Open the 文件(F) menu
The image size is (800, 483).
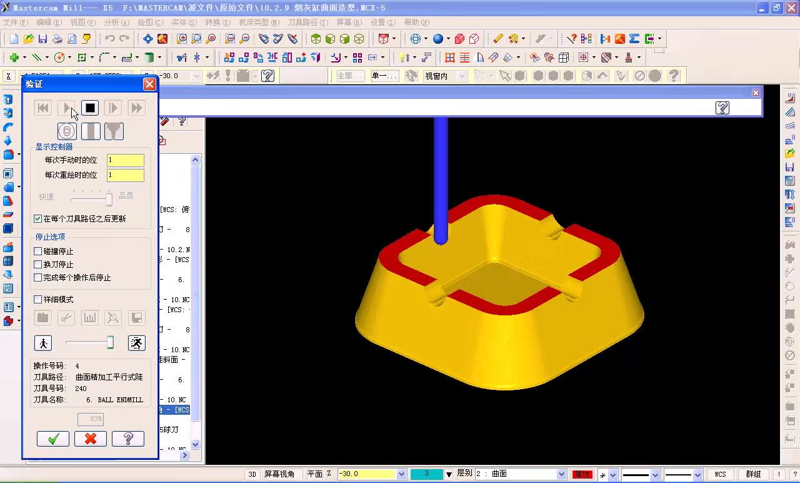pos(15,23)
